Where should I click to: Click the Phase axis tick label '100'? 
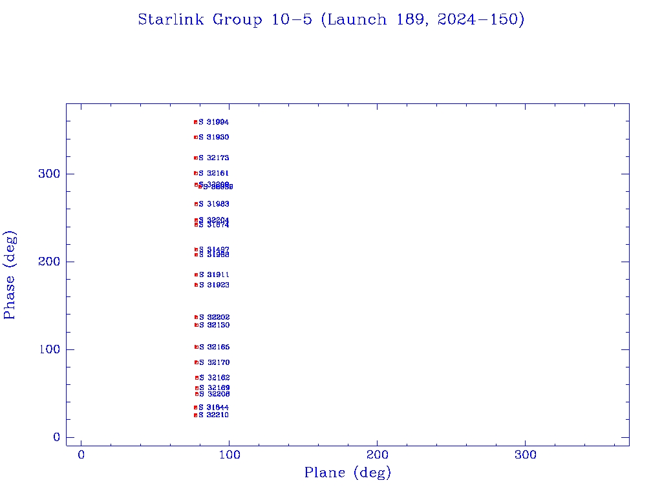tap(49, 349)
